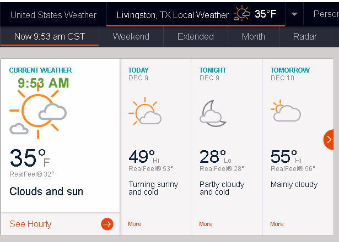Switch to the Weekend forecast tab

[131, 37]
